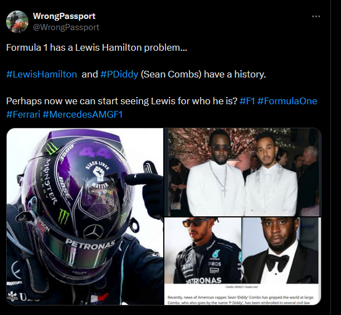
Task: Click the '(Sean Combs) have a history' text
Action: (x=203, y=74)
